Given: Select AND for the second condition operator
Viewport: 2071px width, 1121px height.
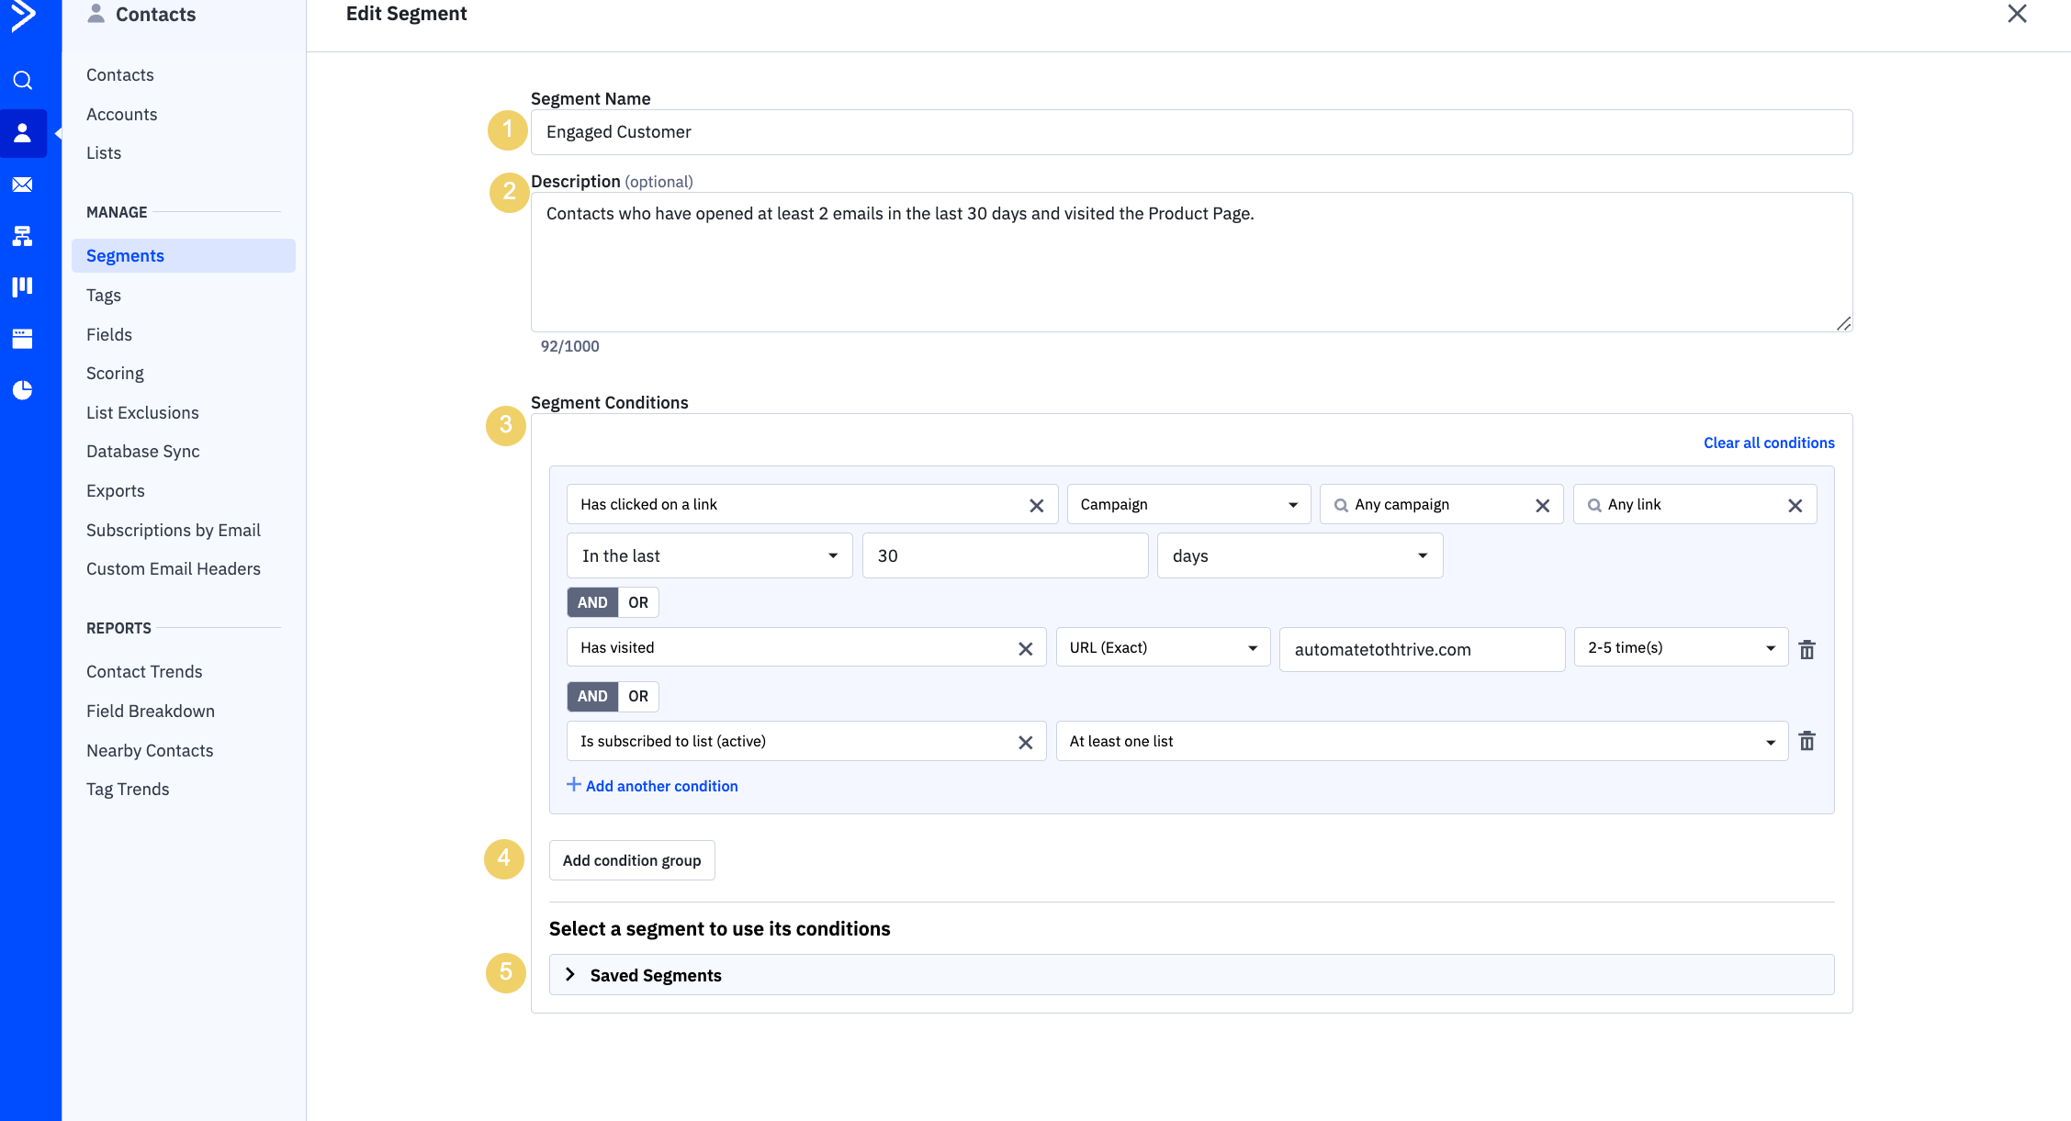Looking at the screenshot, I should 592,696.
